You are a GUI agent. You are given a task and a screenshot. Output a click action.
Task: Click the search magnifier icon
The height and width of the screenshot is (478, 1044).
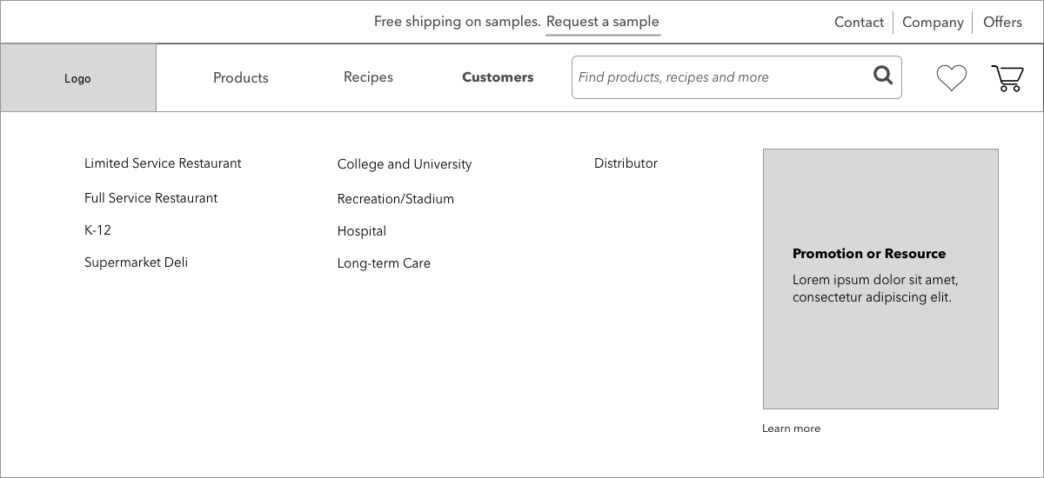click(883, 76)
